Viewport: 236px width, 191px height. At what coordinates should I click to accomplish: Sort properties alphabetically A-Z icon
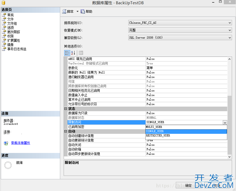(x=73, y=53)
